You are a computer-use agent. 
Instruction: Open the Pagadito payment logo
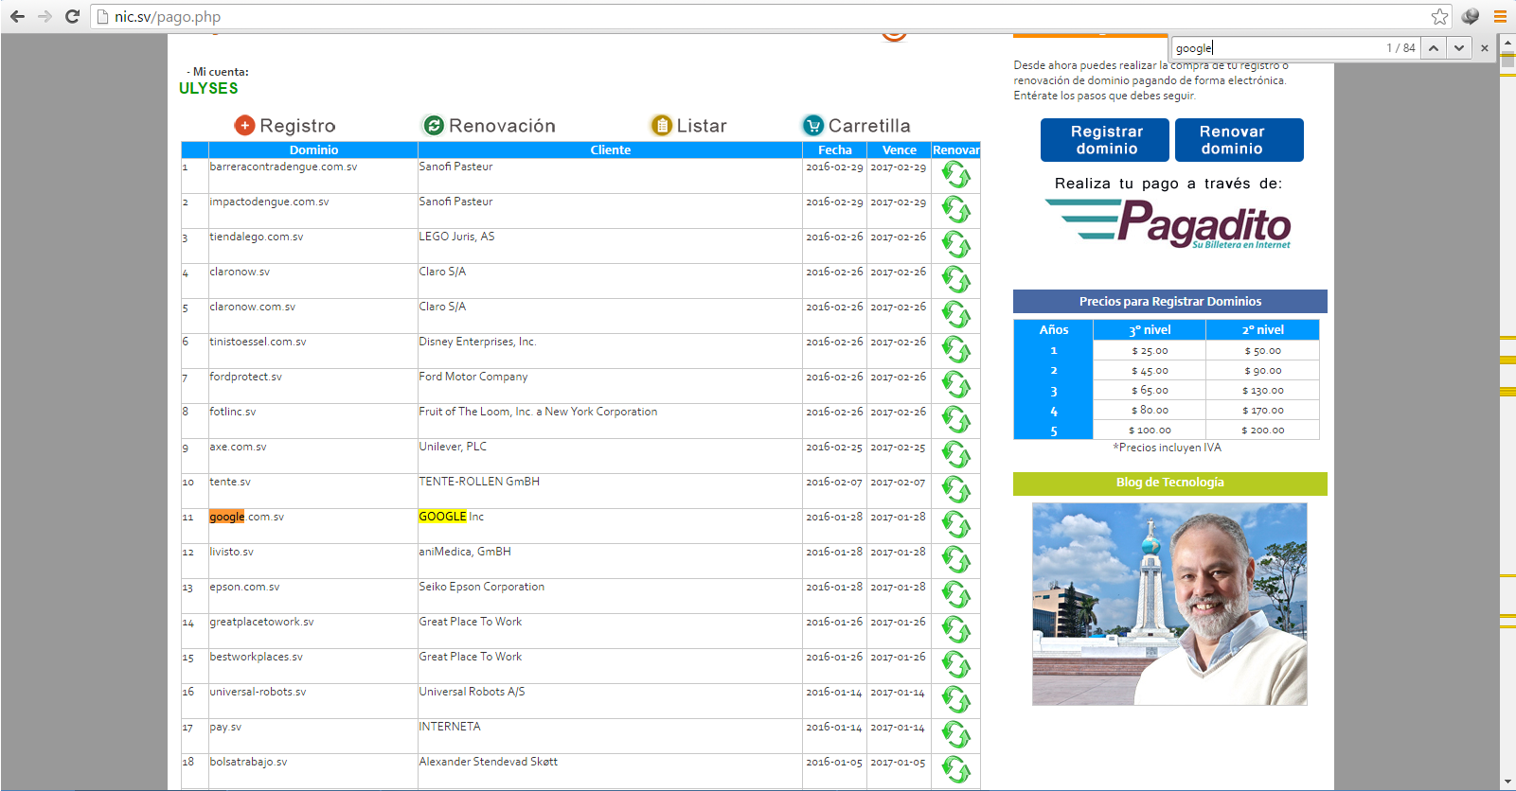point(1168,224)
